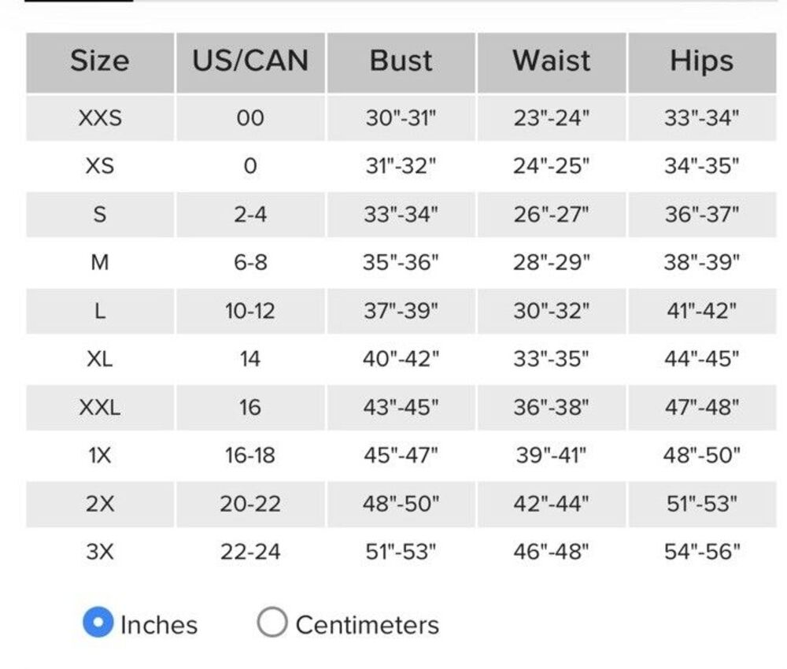
Task: Click the Hips column header
Action: point(702,63)
